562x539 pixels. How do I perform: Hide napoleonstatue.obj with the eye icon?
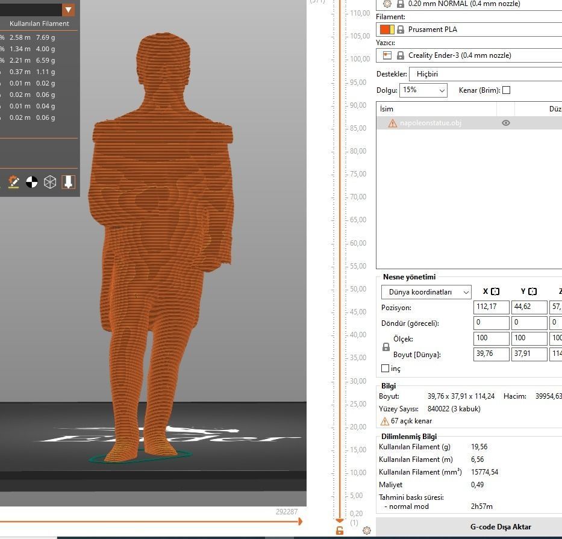pos(506,123)
